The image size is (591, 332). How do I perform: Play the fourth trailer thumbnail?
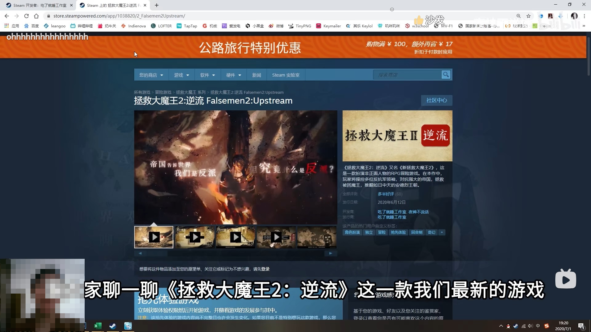pos(276,237)
